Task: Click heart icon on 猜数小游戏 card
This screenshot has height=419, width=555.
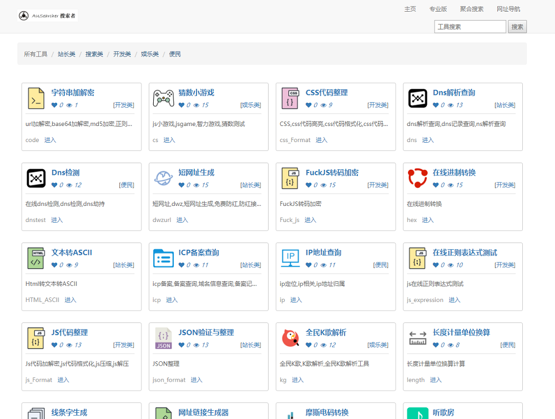Action: point(181,105)
